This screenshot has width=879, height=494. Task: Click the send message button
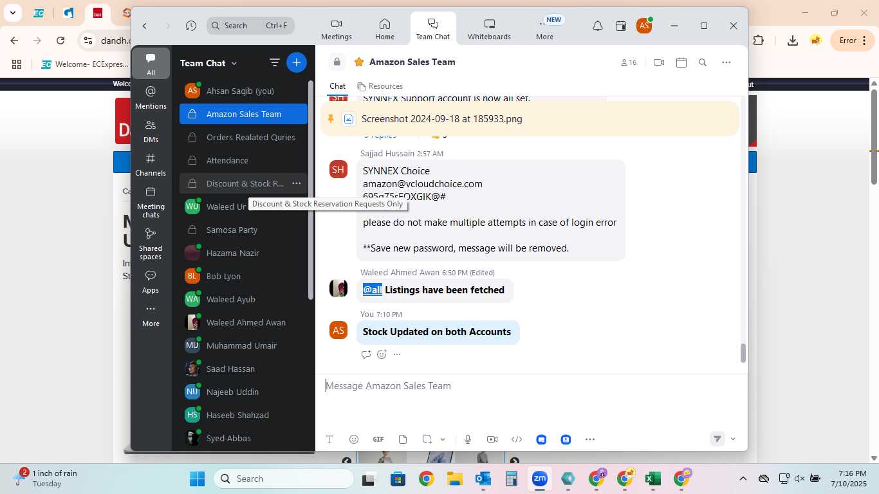717,439
